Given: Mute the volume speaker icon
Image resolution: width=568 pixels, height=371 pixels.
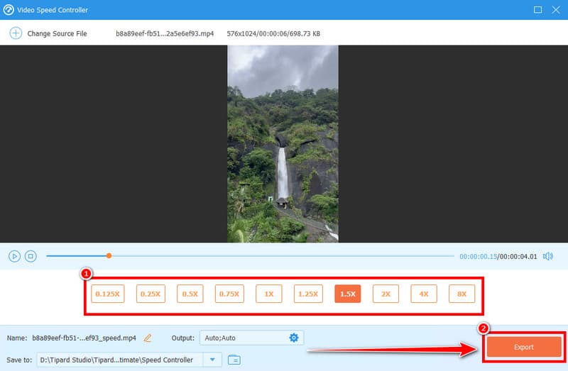Looking at the screenshot, I should (547, 256).
